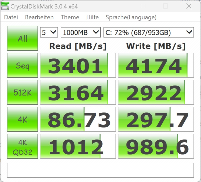Image resolution: width=201 pixels, height=182 pixels.
Task: Start the 4K QD32 benchmark test
Action: [x=22, y=146]
